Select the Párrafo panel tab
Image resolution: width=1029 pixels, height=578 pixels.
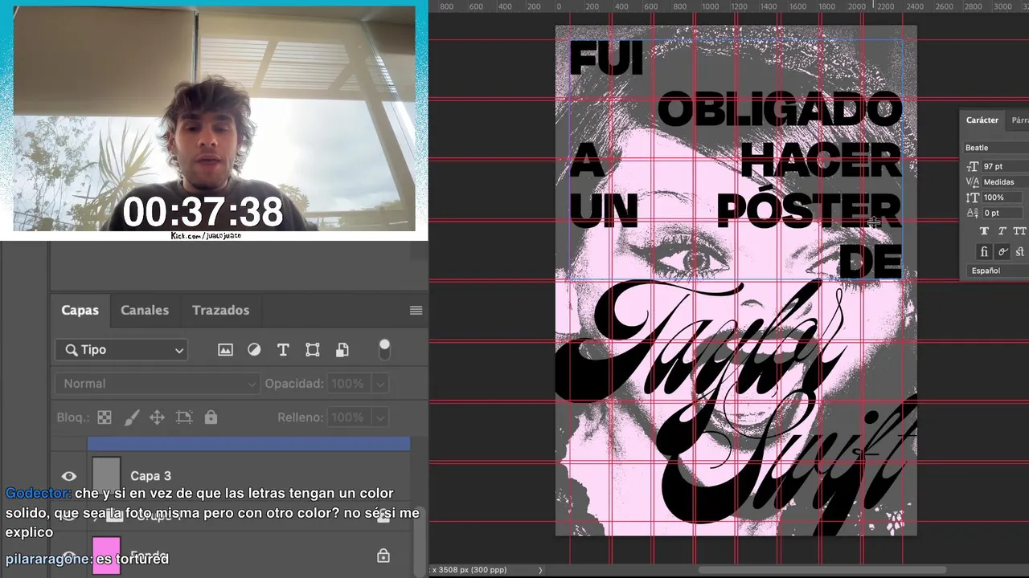point(1019,120)
